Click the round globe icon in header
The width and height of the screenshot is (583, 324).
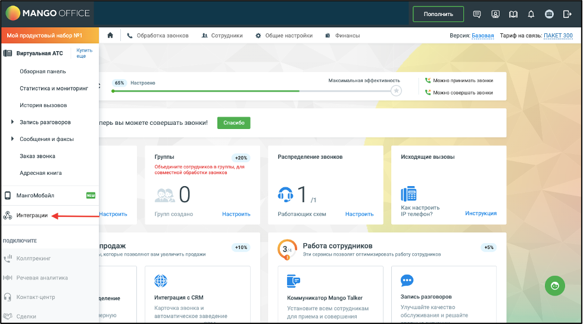pos(549,14)
